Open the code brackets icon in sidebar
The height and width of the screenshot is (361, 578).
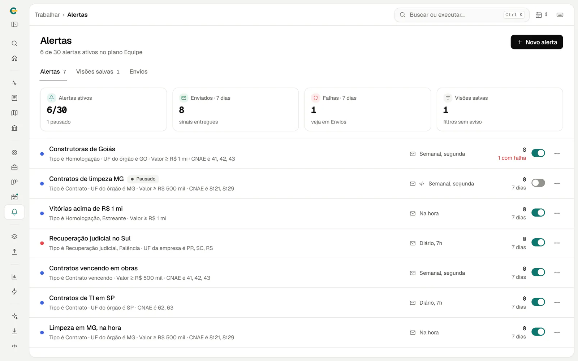[x=14, y=346]
